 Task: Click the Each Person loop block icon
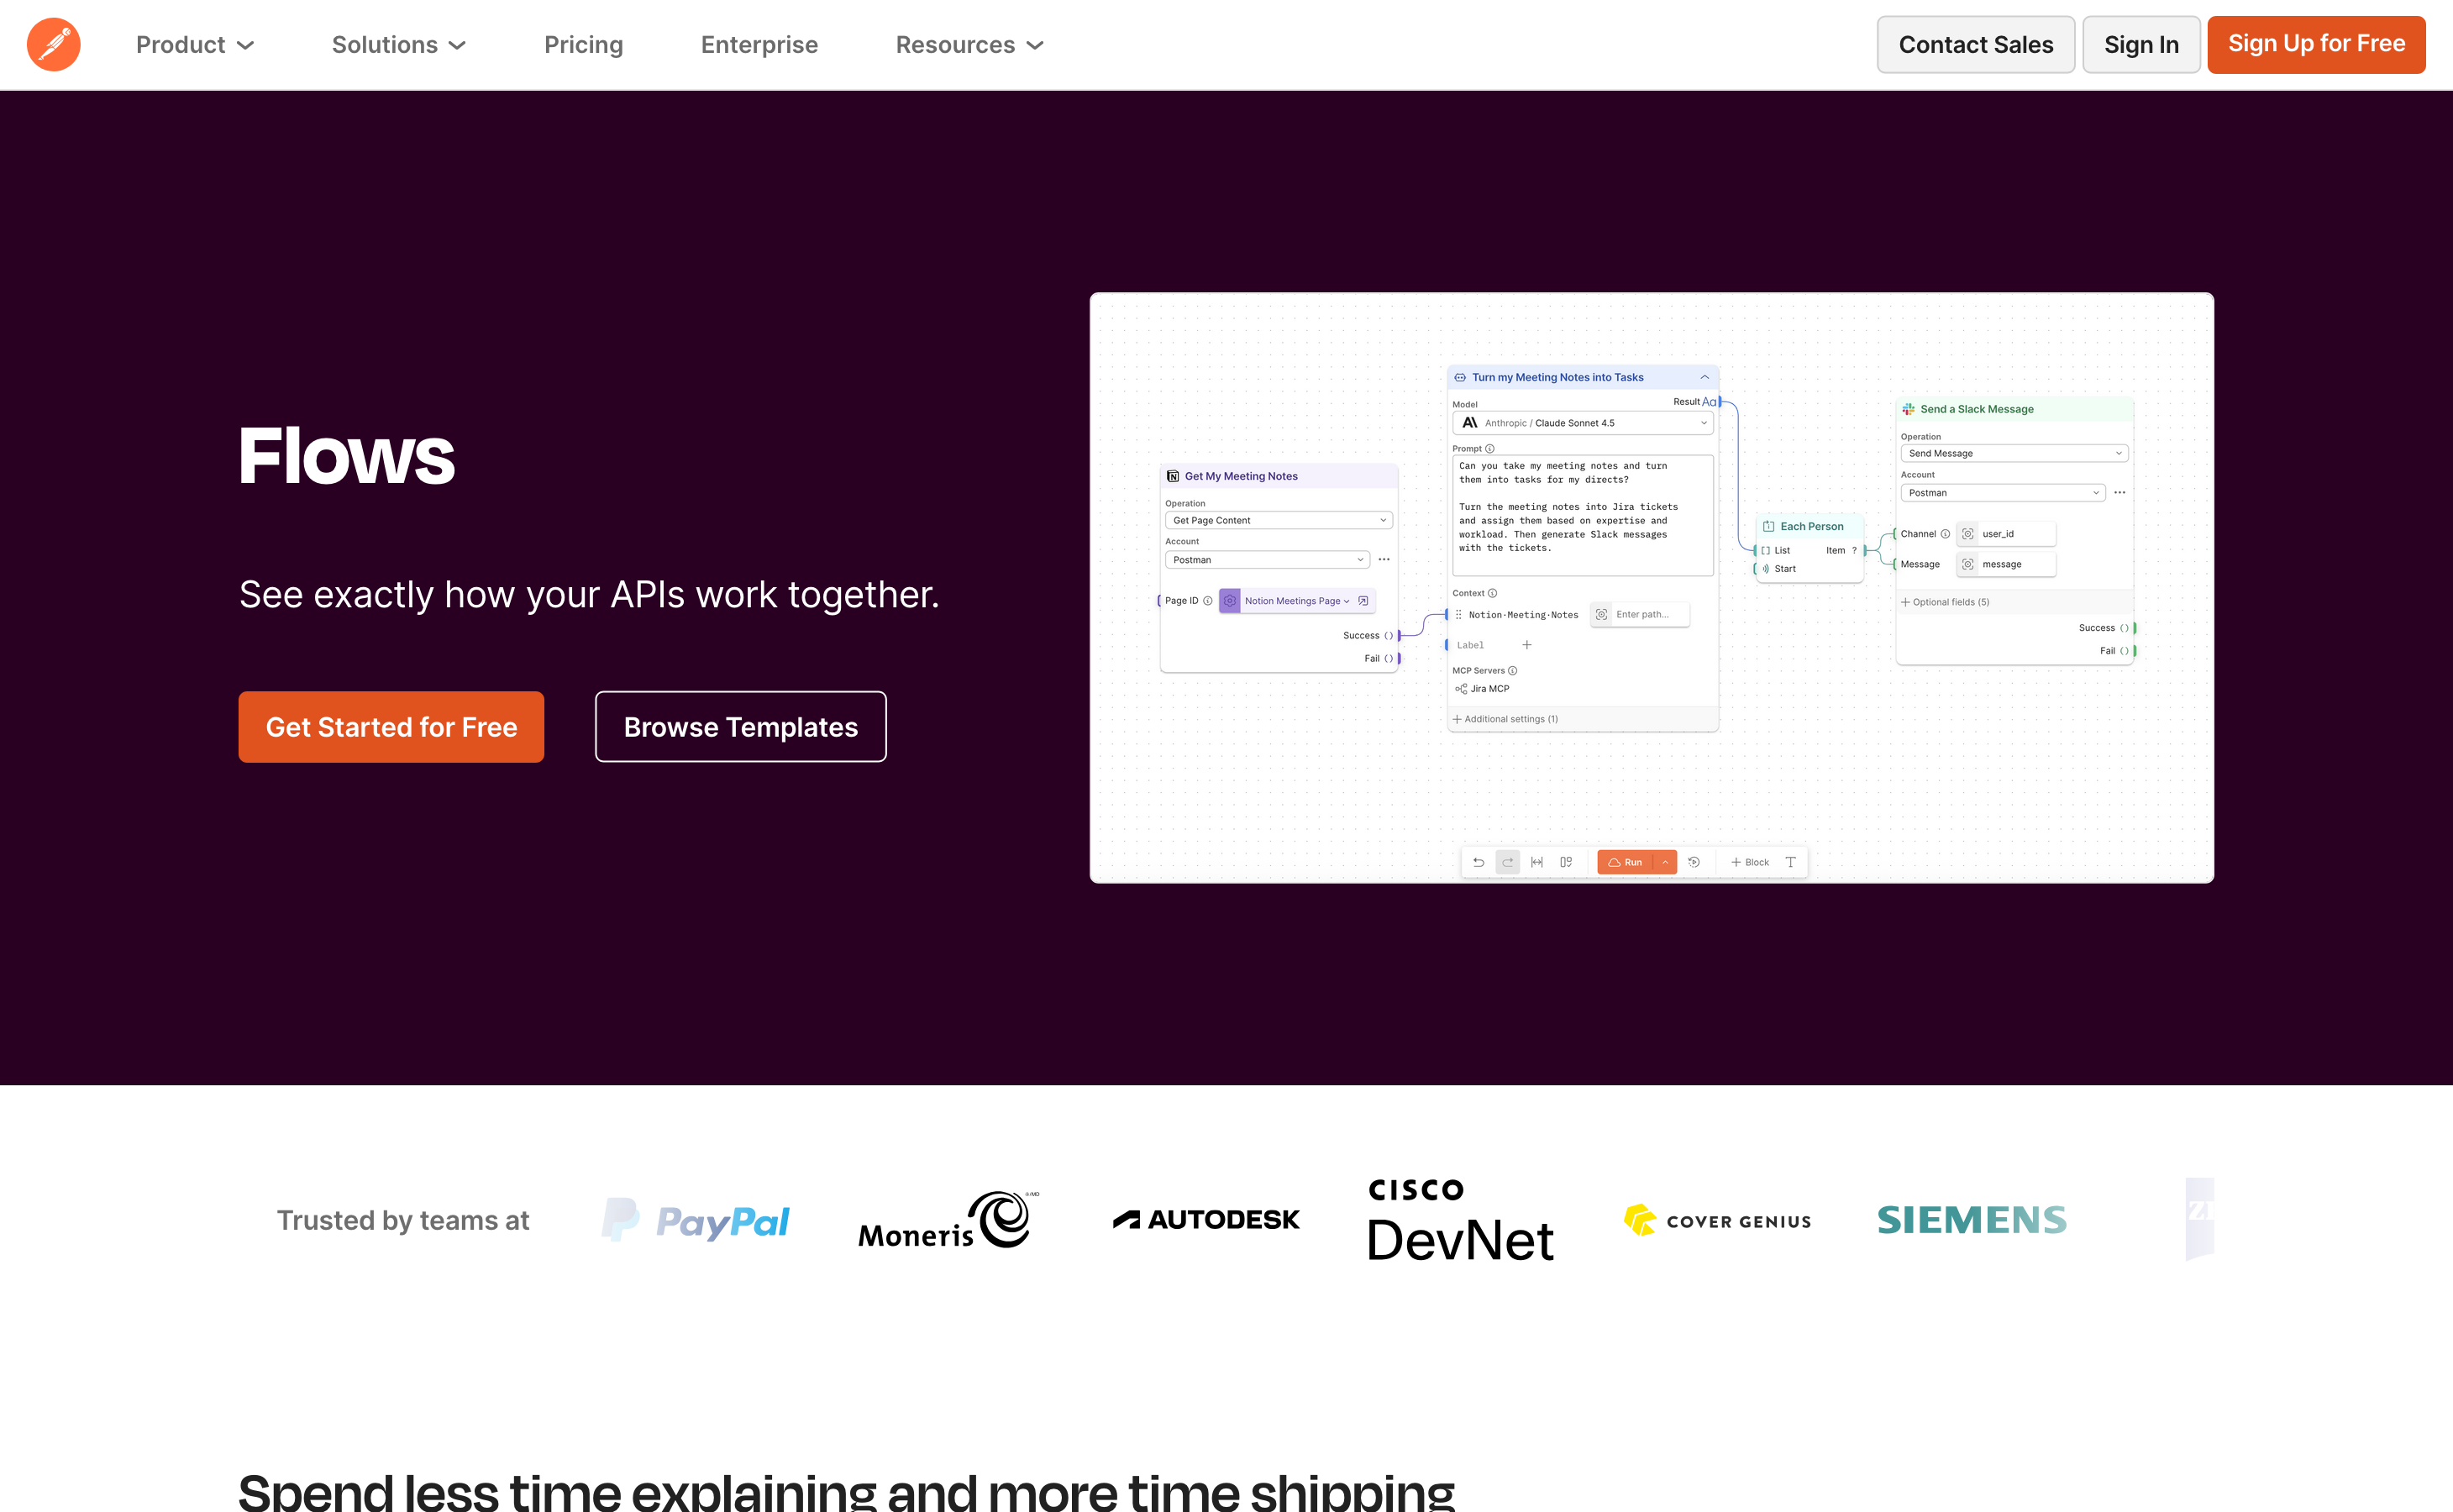(1769, 527)
